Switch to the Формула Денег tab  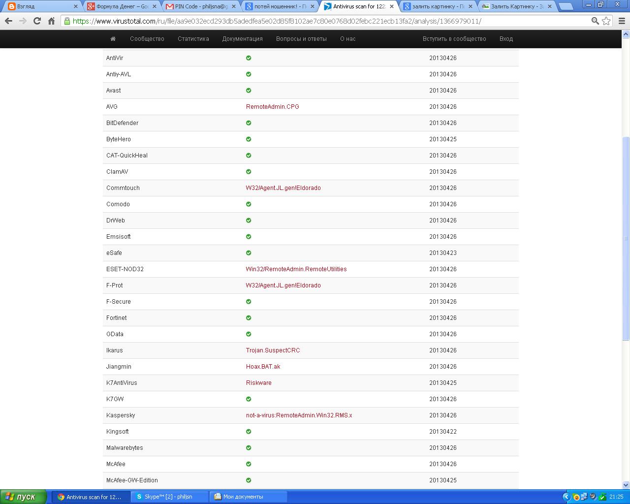pos(121,6)
